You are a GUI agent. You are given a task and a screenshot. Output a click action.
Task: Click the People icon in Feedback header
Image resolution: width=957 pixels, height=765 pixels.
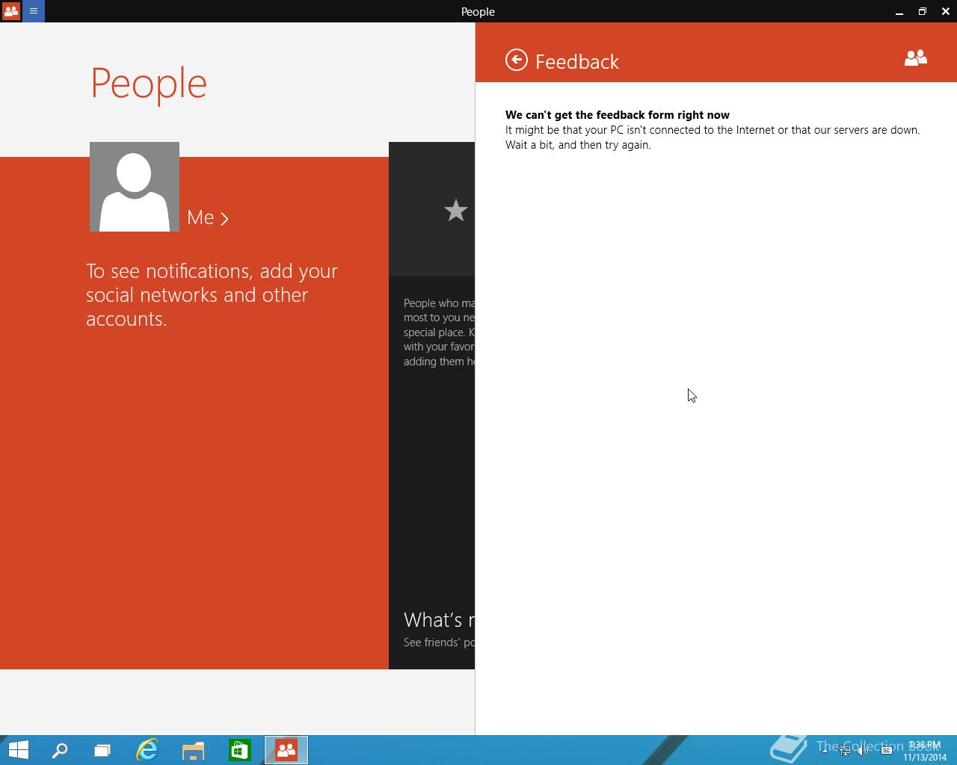[916, 58]
